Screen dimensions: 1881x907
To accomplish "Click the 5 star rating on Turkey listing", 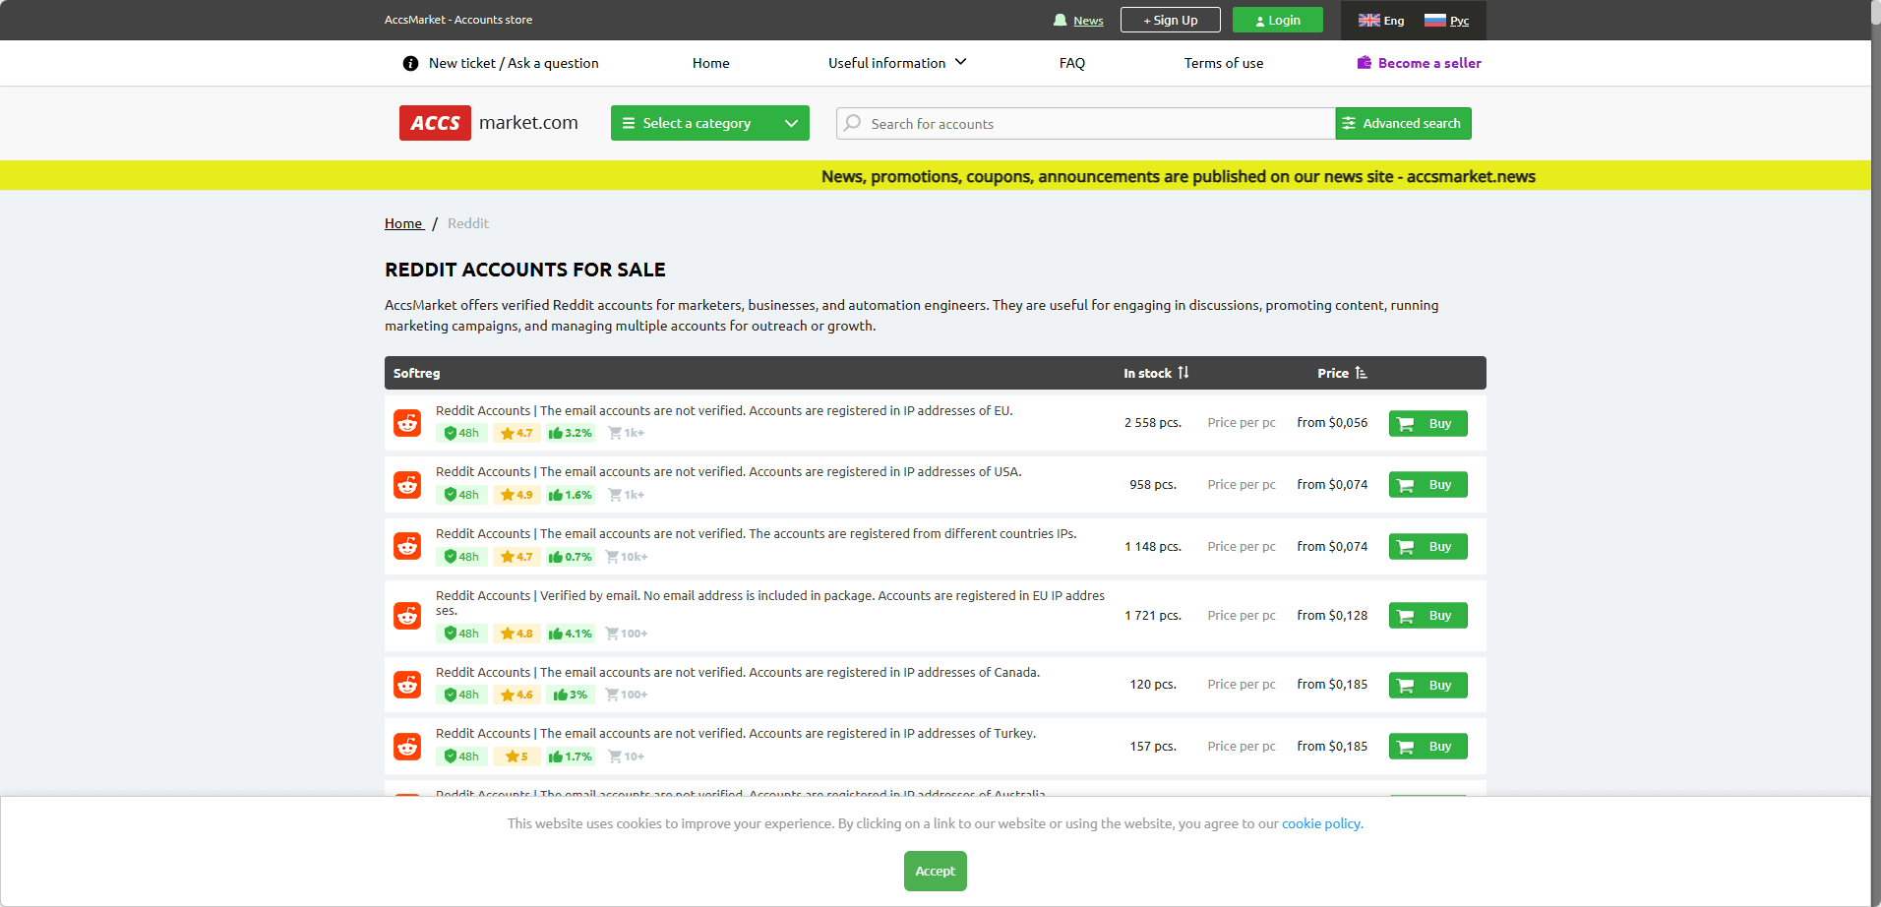I will (x=516, y=756).
